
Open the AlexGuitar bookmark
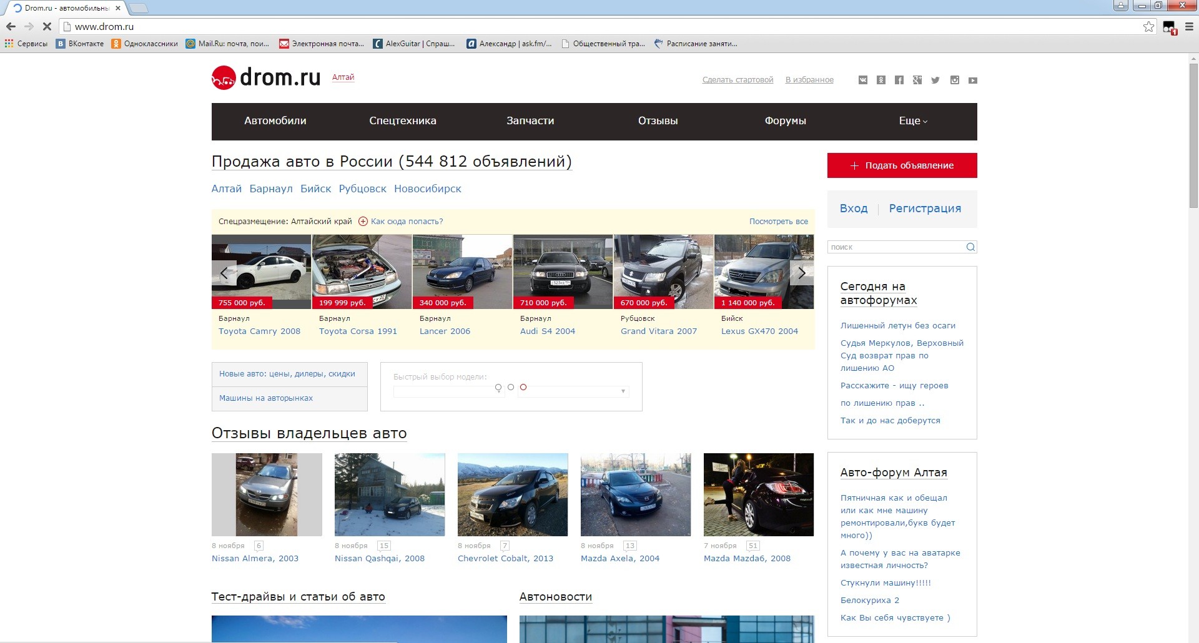point(414,44)
